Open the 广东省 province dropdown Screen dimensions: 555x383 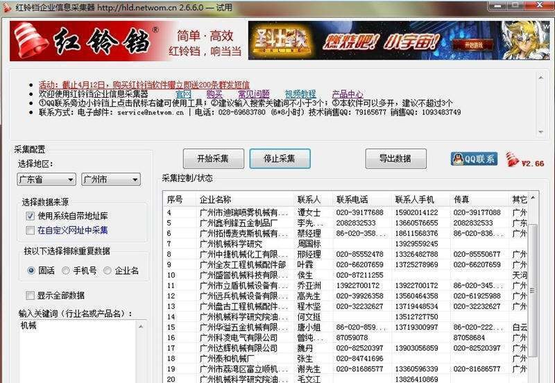tap(46, 180)
